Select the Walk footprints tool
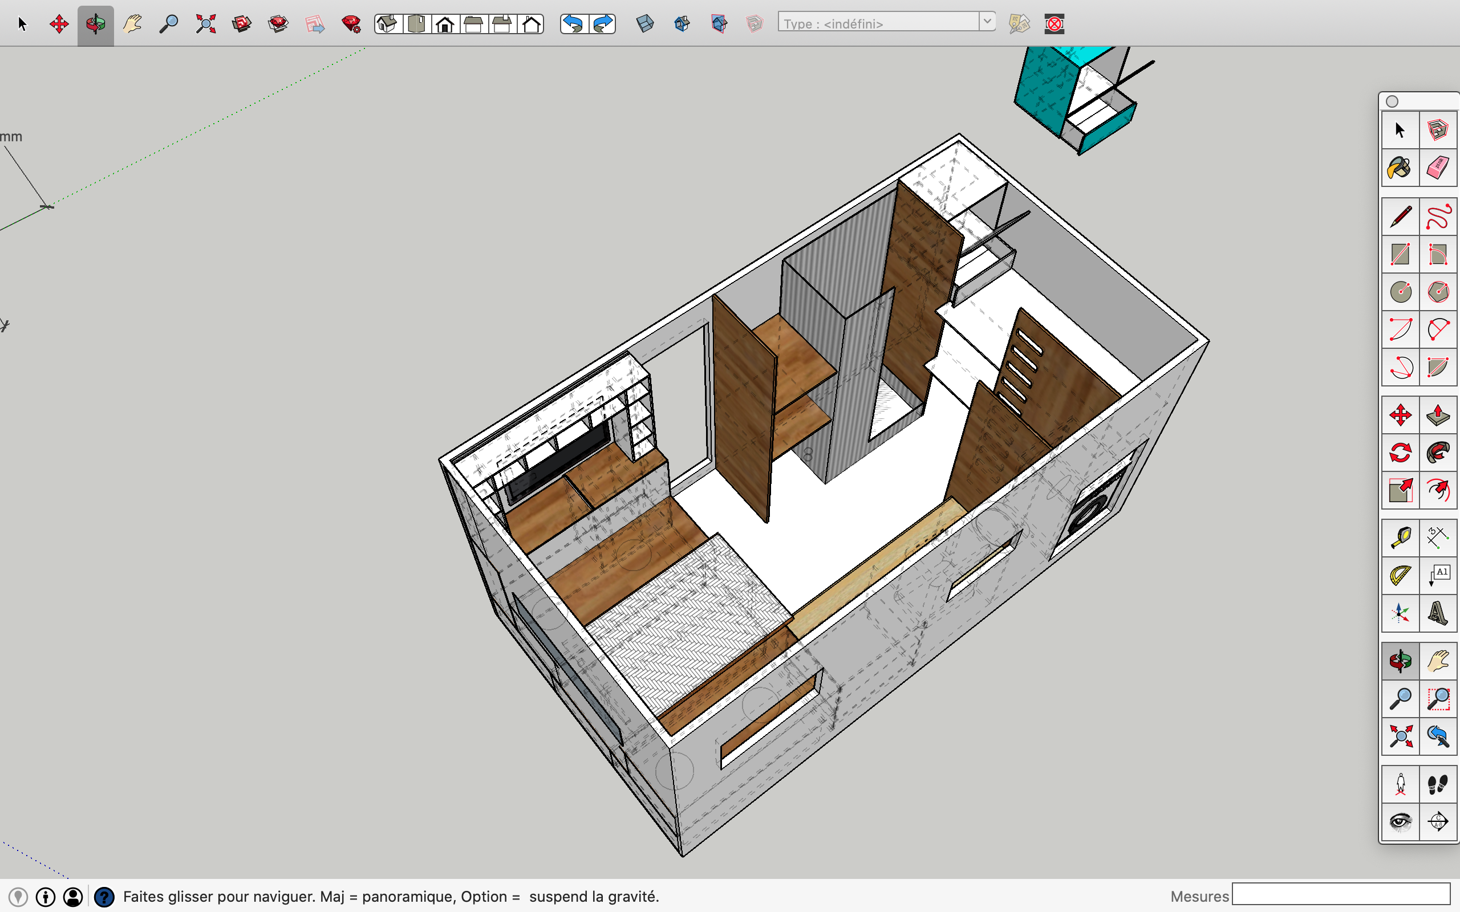 (1438, 784)
